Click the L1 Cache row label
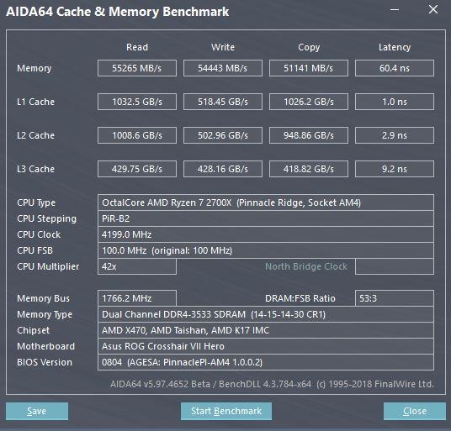The width and height of the screenshot is (451, 431). (x=35, y=102)
